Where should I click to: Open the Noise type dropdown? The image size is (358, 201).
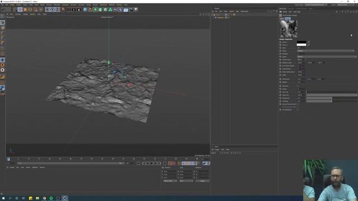click(x=326, y=51)
